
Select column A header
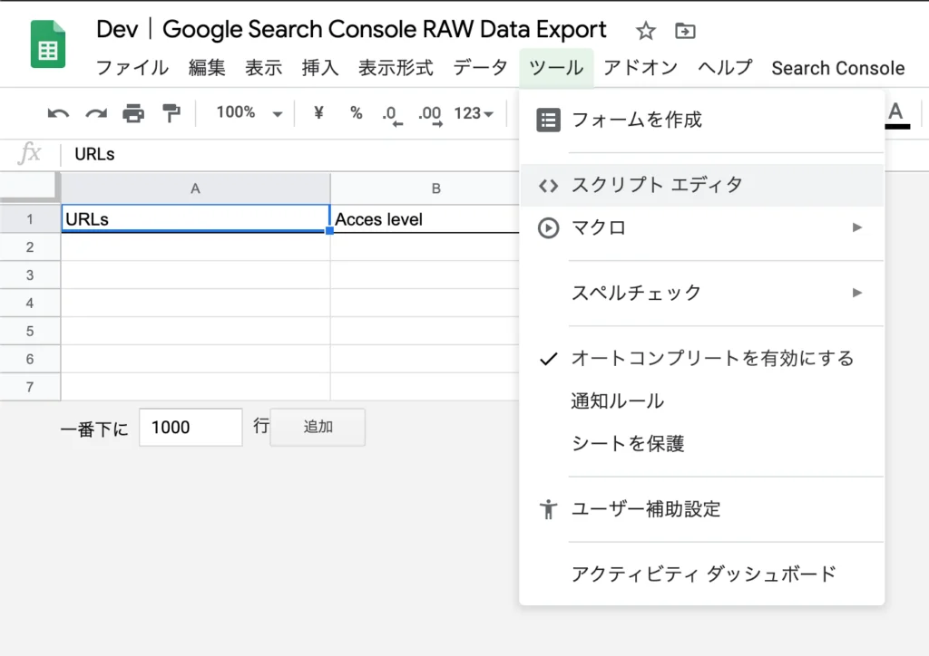point(196,188)
